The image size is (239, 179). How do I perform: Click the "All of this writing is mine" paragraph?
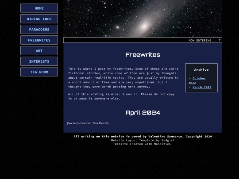(121, 96)
